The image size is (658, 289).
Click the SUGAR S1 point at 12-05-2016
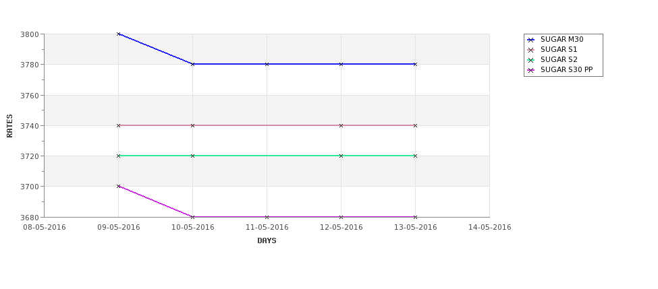[341, 126]
